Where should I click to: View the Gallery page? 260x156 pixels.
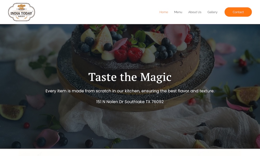coord(212,12)
